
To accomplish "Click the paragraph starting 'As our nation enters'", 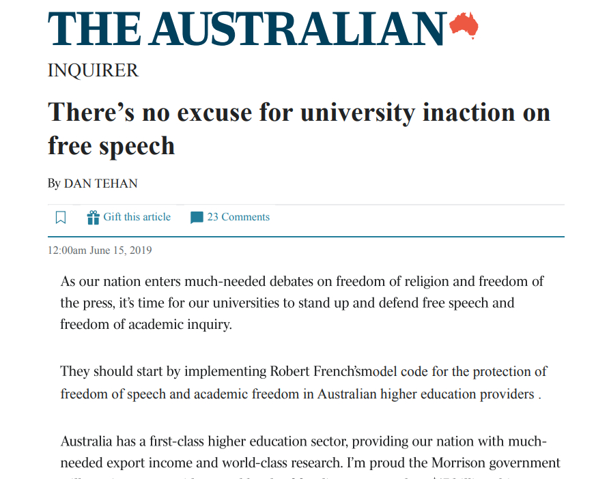I will [302, 302].
